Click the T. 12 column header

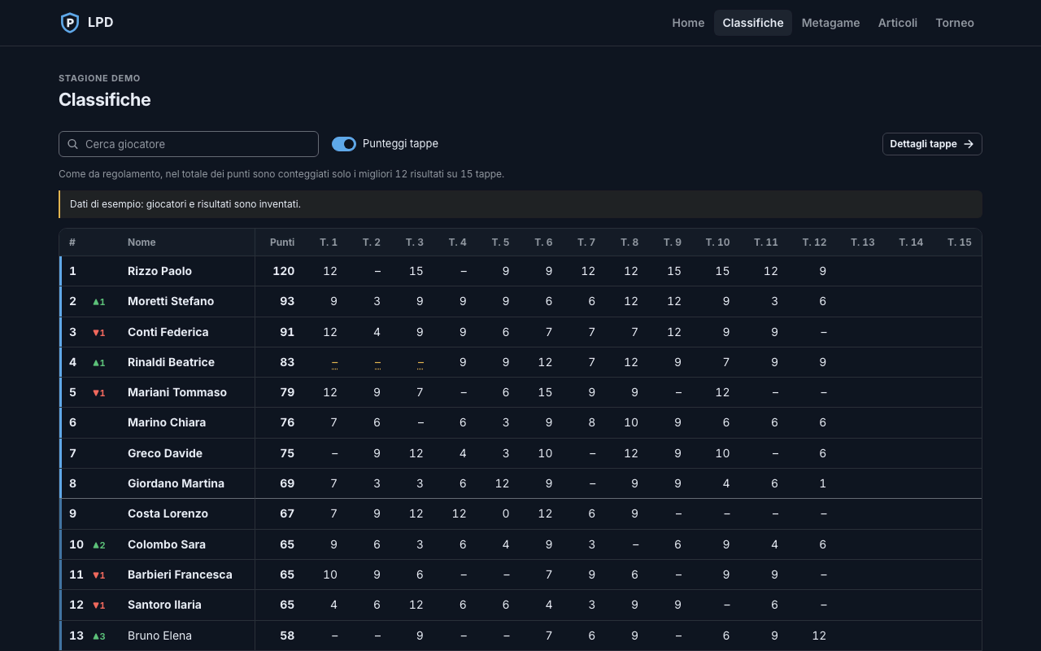point(814,242)
